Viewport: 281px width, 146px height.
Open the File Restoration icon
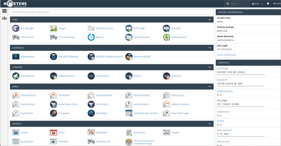129,37
